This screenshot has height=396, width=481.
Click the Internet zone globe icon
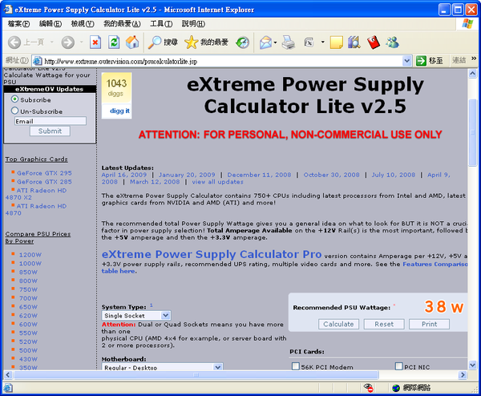tap(396, 388)
